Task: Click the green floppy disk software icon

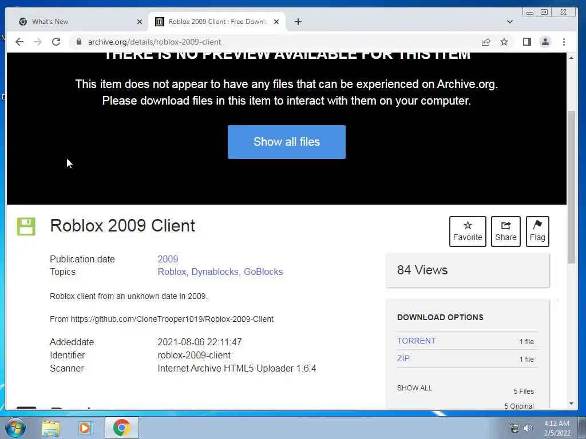Action: [x=26, y=226]
